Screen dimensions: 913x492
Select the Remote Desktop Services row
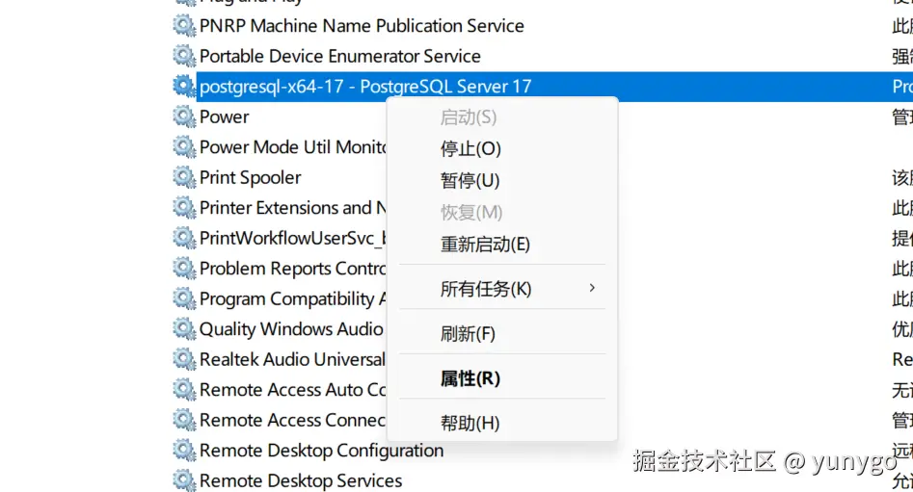click(x=301, y=480)
